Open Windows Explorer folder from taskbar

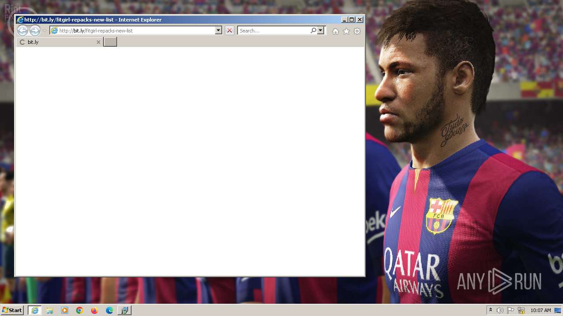[x=50, y=310]
